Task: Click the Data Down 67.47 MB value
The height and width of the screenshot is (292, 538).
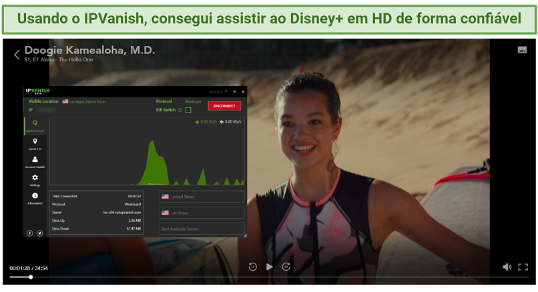Action: point(133,229)
